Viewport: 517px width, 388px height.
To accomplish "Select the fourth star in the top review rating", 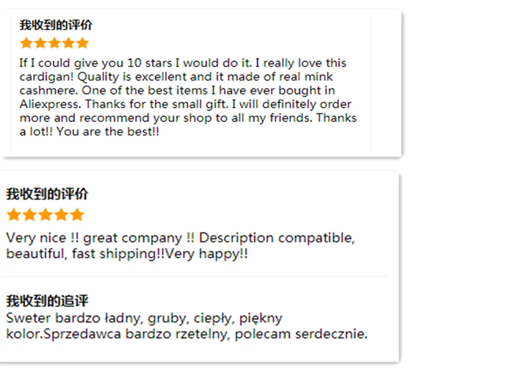I will pyautogui.click(x=69, y=43).
